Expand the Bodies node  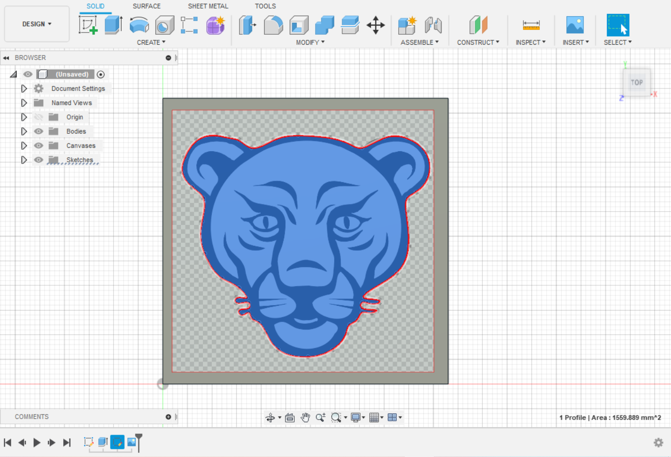pos(24,131)
